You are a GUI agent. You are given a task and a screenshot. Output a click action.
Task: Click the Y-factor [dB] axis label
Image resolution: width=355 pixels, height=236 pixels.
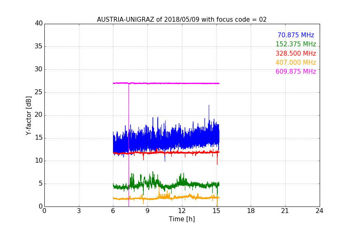tap(28, 116)
